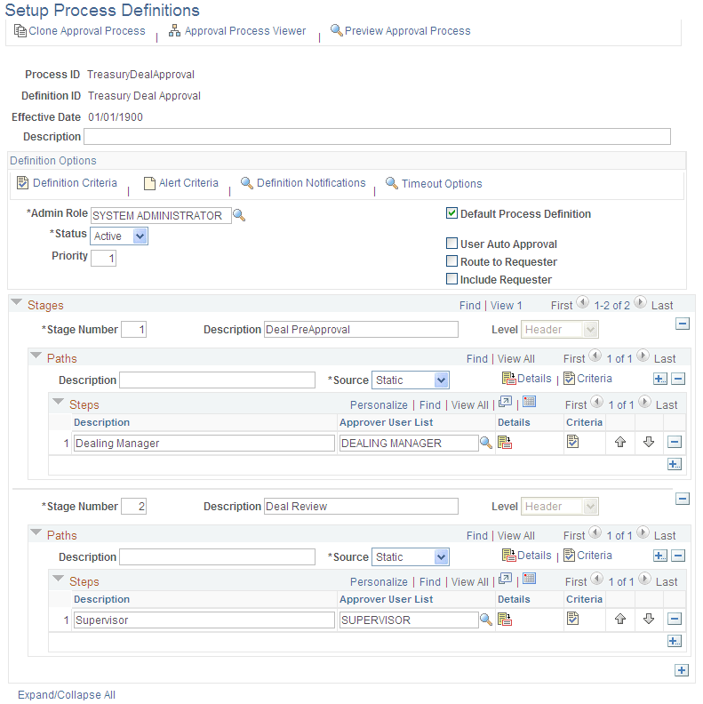Collapse Paths section under Deal PreApproval
This screenshot has height=704, width=703.
tap(36, 356)
